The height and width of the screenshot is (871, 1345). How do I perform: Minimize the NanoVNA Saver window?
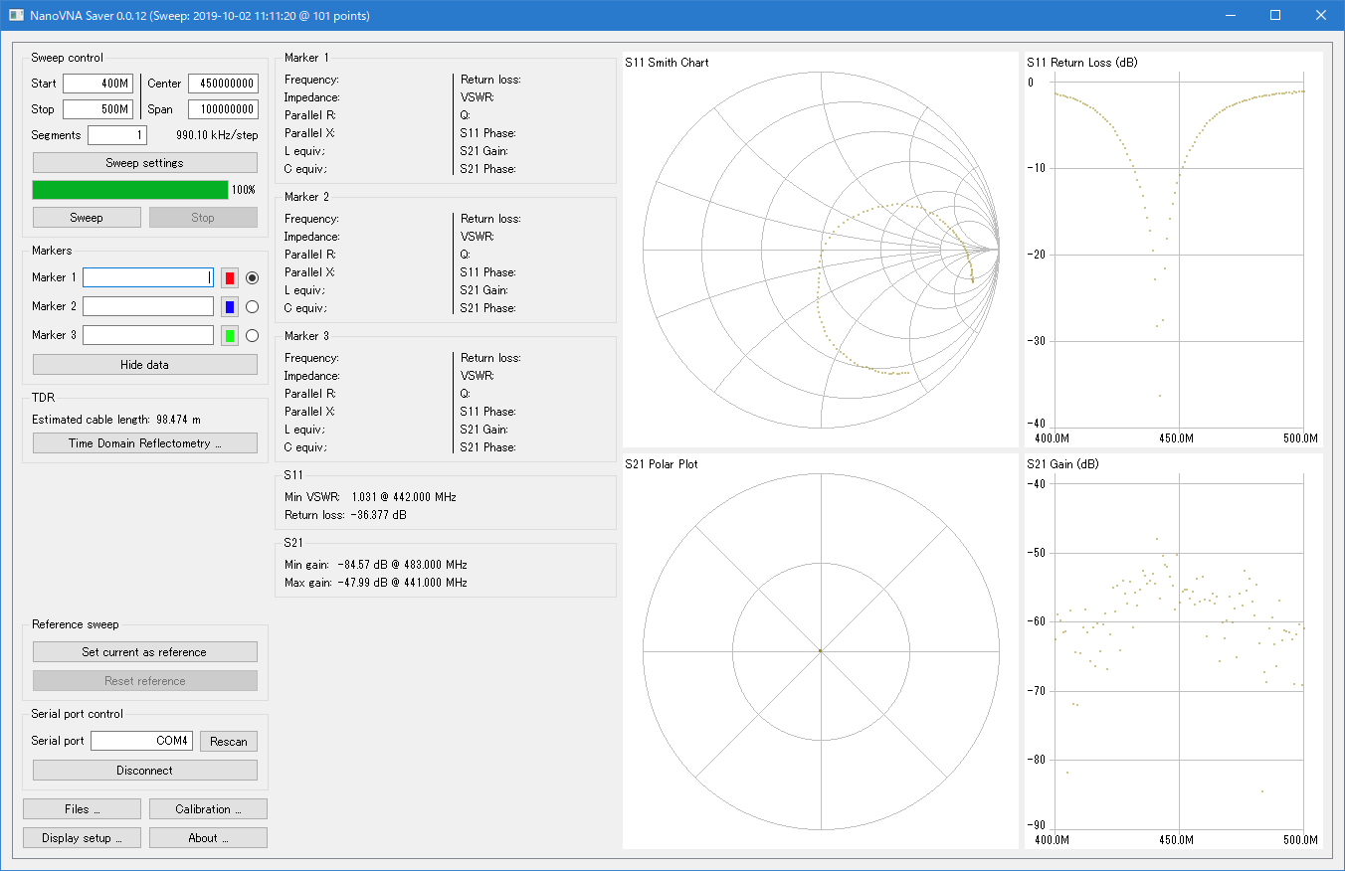pos(1229,15)
